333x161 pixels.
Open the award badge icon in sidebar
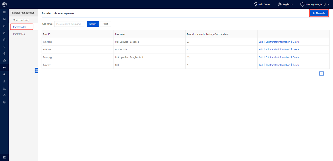coord(4,75)
